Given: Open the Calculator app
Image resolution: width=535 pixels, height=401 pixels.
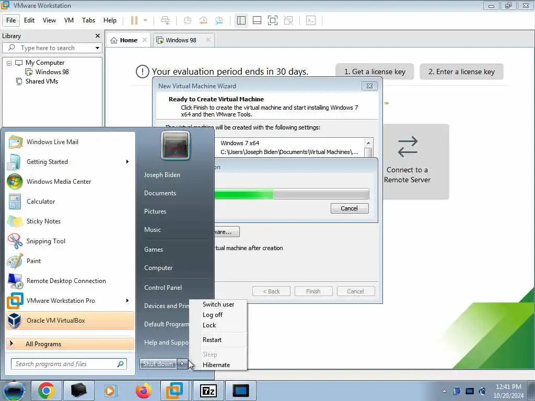Looking at the screenshot, I should pyautogui.click(x=71, y=202).
